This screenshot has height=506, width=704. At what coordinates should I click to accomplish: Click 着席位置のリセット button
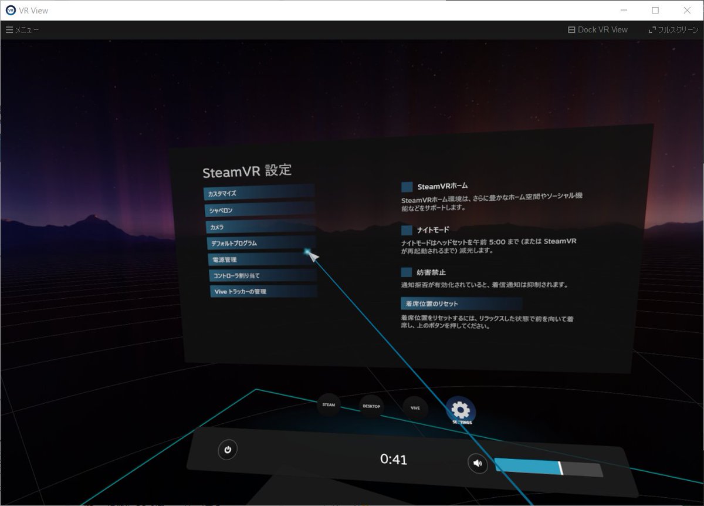[x=461, y=303]
